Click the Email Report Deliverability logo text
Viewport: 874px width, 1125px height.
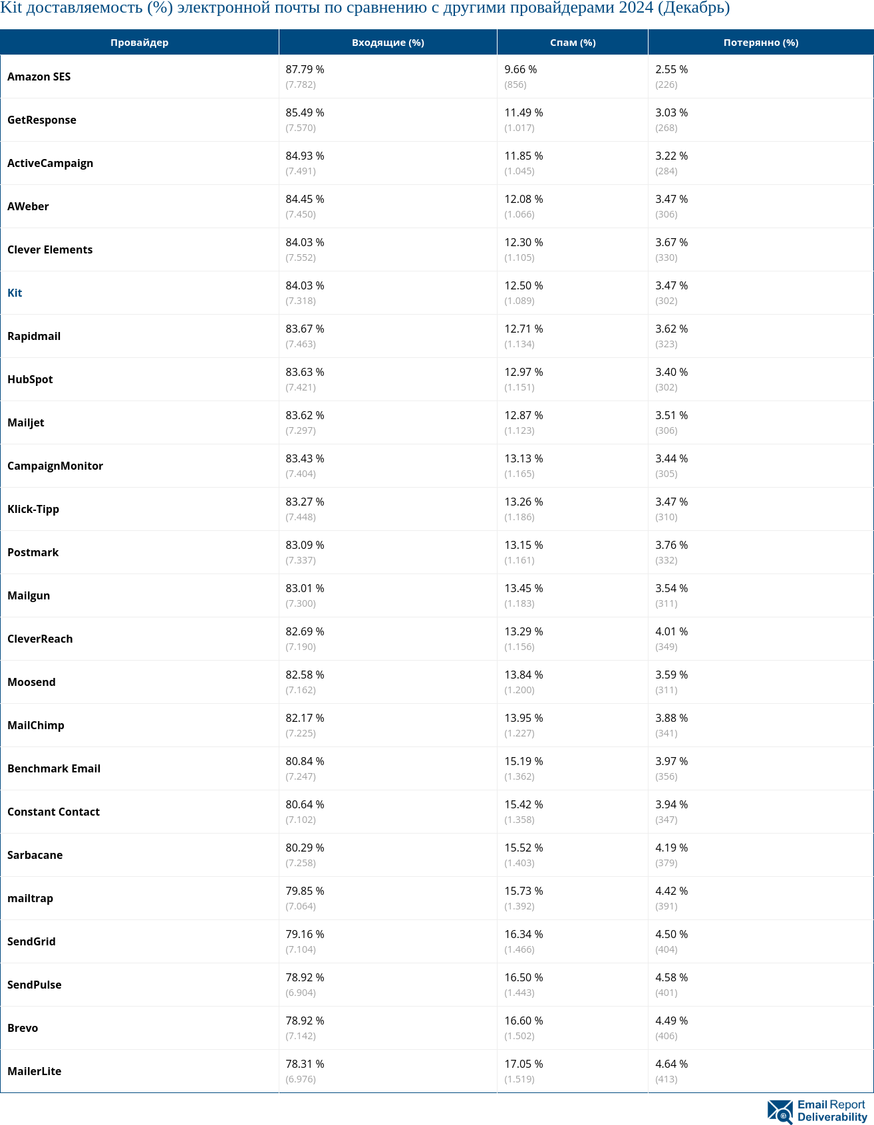tap(832, 1111)
